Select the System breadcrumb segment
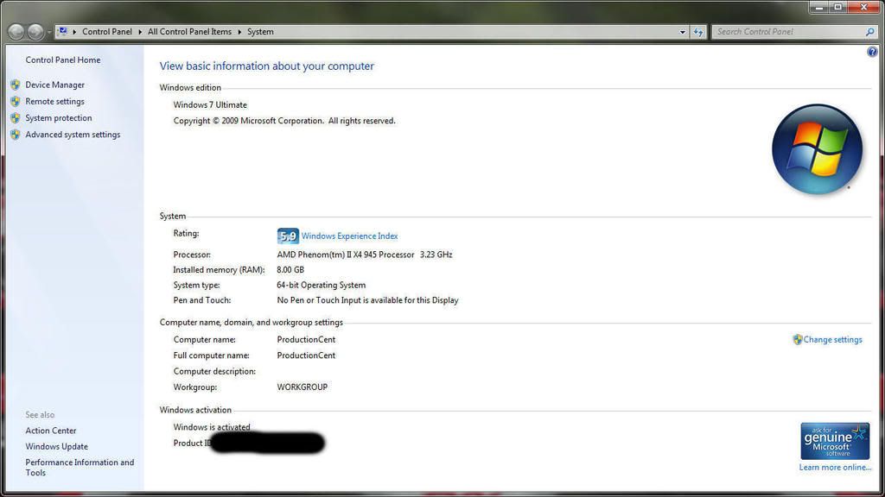 coord(260,32)
